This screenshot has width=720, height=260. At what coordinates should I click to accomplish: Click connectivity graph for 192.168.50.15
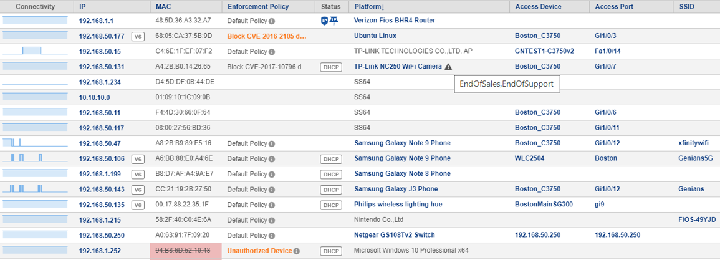pyautogui.click(x=35, y=51)
